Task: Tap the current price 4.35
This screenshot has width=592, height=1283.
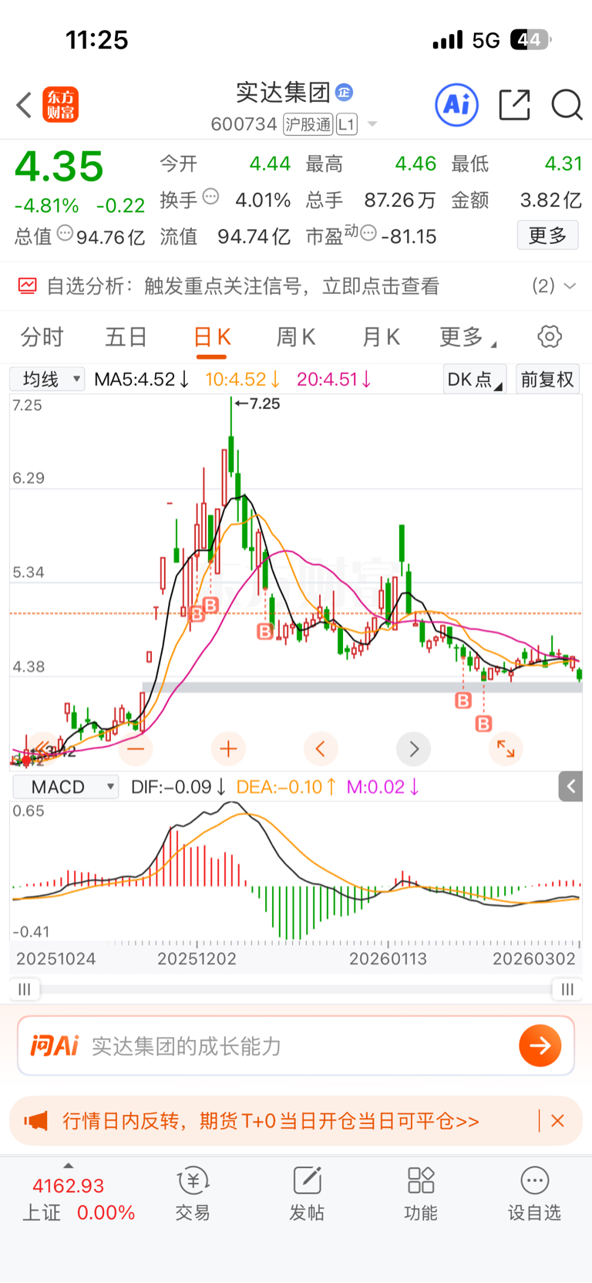Action: pyautogui.click(x=59, y=167)
